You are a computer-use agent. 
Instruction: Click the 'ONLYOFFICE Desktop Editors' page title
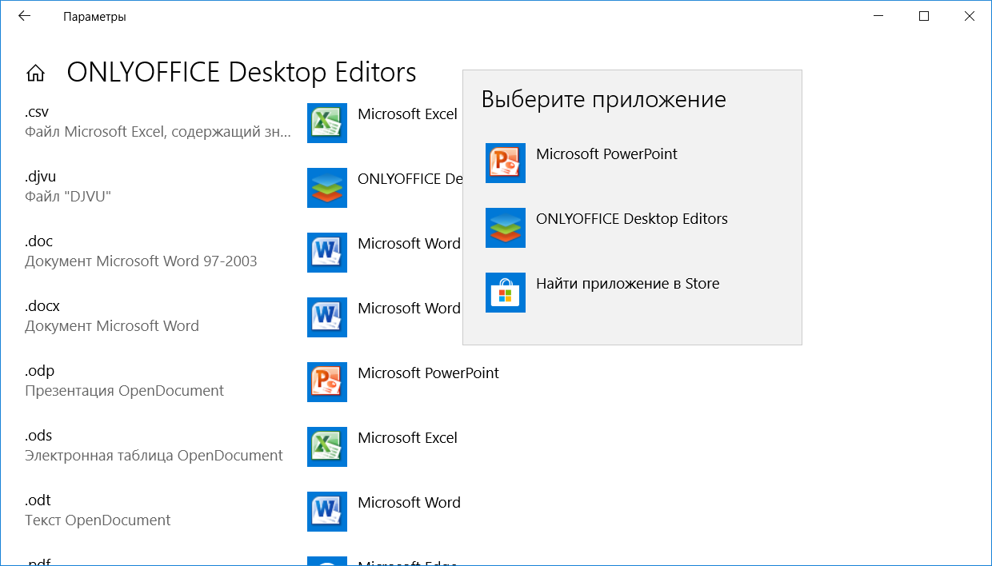242,73
